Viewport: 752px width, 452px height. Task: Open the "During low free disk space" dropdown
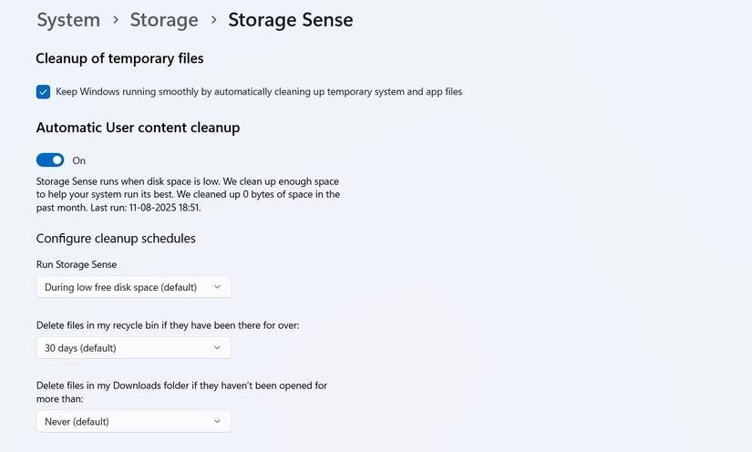pyautogui.click(x=133, y=287)
